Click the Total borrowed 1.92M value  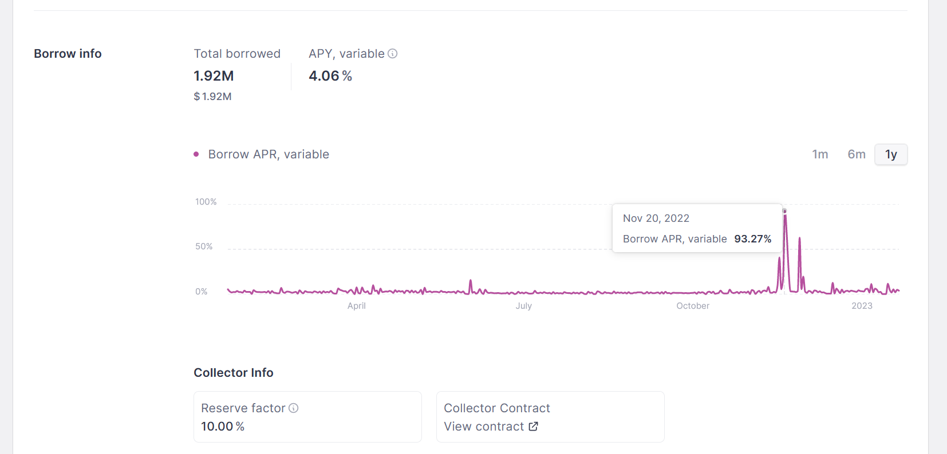pyautogui.click(x=214, y=76)
